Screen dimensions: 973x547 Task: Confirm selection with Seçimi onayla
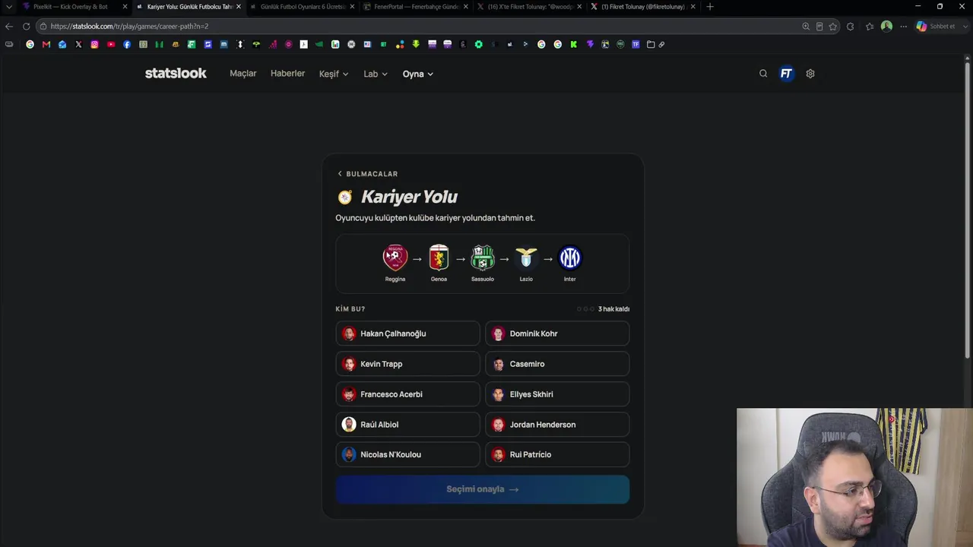pyautogui.click(x=483, y=489)
